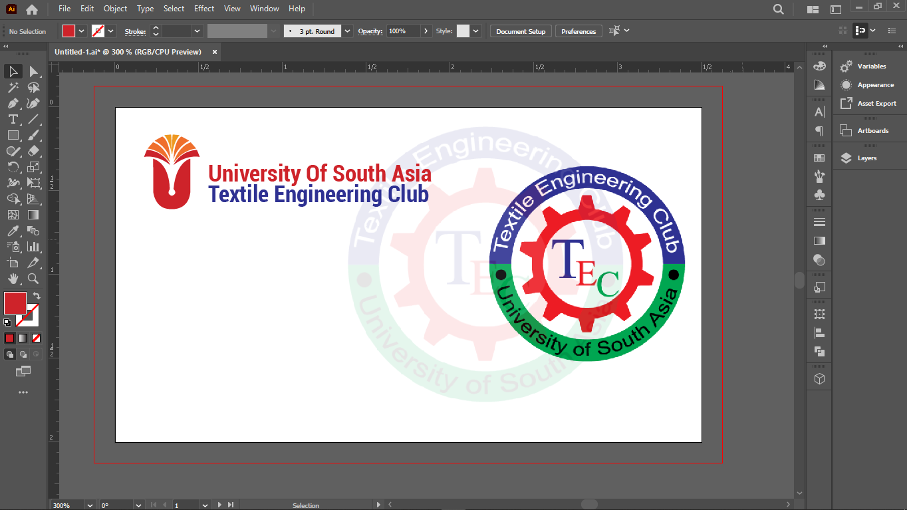This screenshot has width=907, height=510.
Task: Select the Gradient tool in the toolbar
Action: [x=33, y=215]
